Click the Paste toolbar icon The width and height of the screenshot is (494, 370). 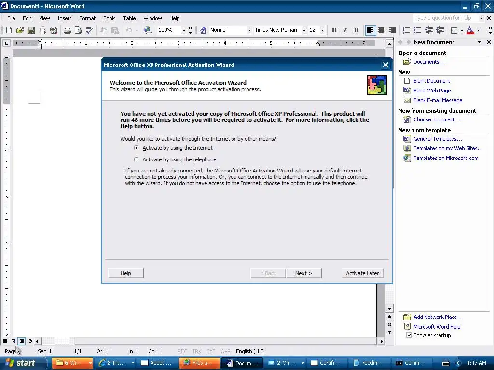point(115,30)
